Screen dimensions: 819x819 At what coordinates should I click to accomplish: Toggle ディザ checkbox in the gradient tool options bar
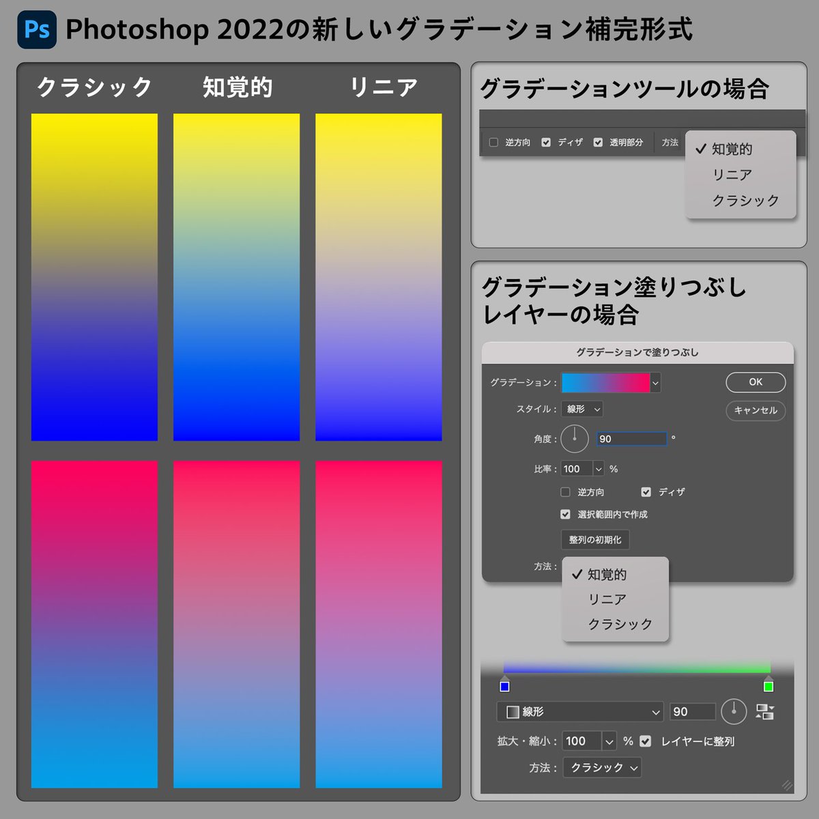pyautogui.click(x=546, y=142)
